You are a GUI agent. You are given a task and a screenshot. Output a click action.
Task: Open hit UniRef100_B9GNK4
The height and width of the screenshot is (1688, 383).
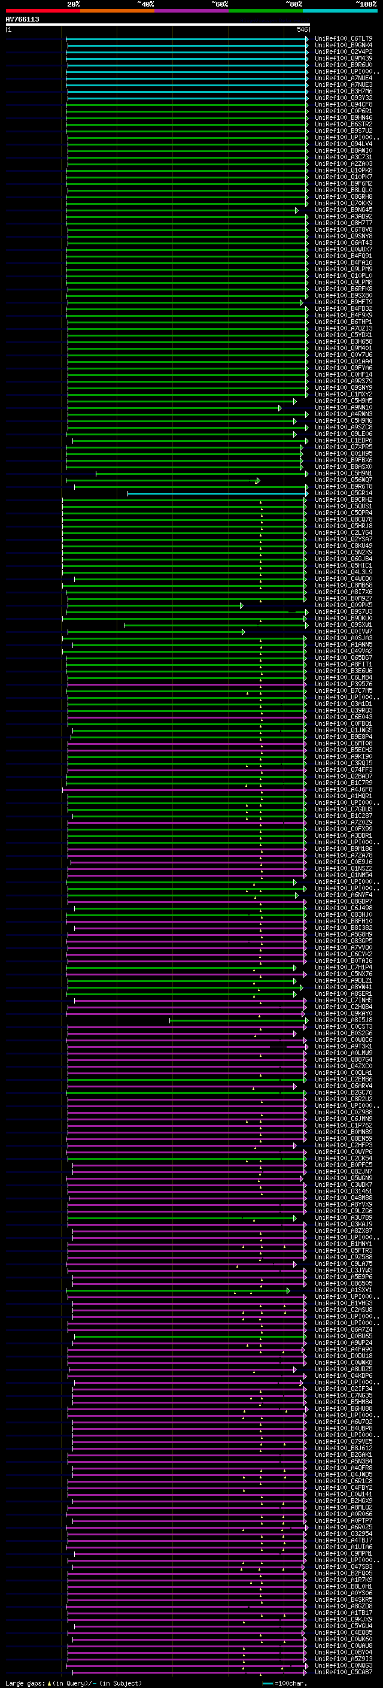pos(343,46)
